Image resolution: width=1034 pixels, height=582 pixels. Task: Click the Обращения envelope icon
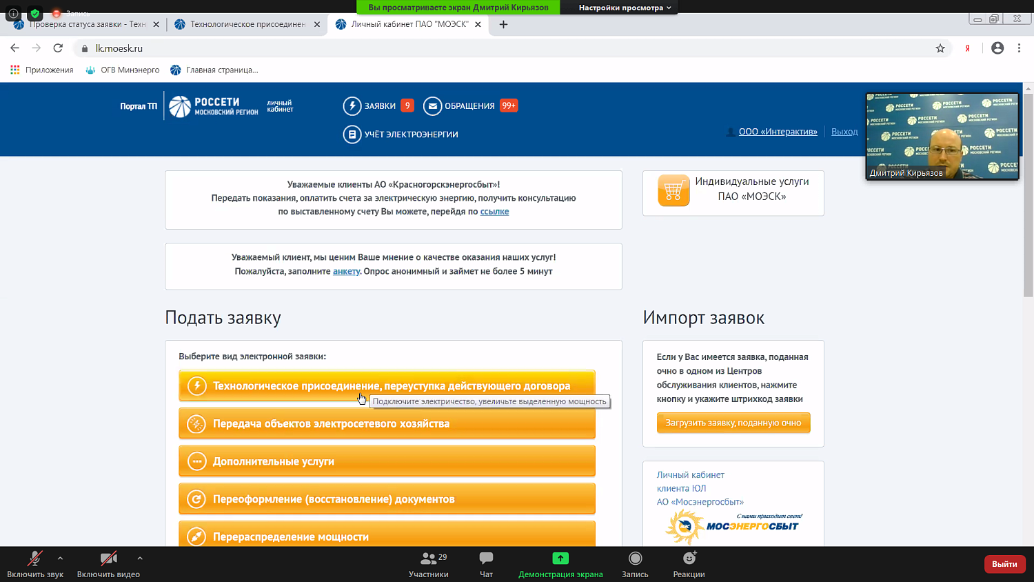coord(432,106)
